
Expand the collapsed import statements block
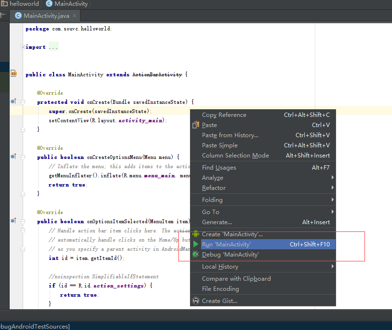pos(23,47)
